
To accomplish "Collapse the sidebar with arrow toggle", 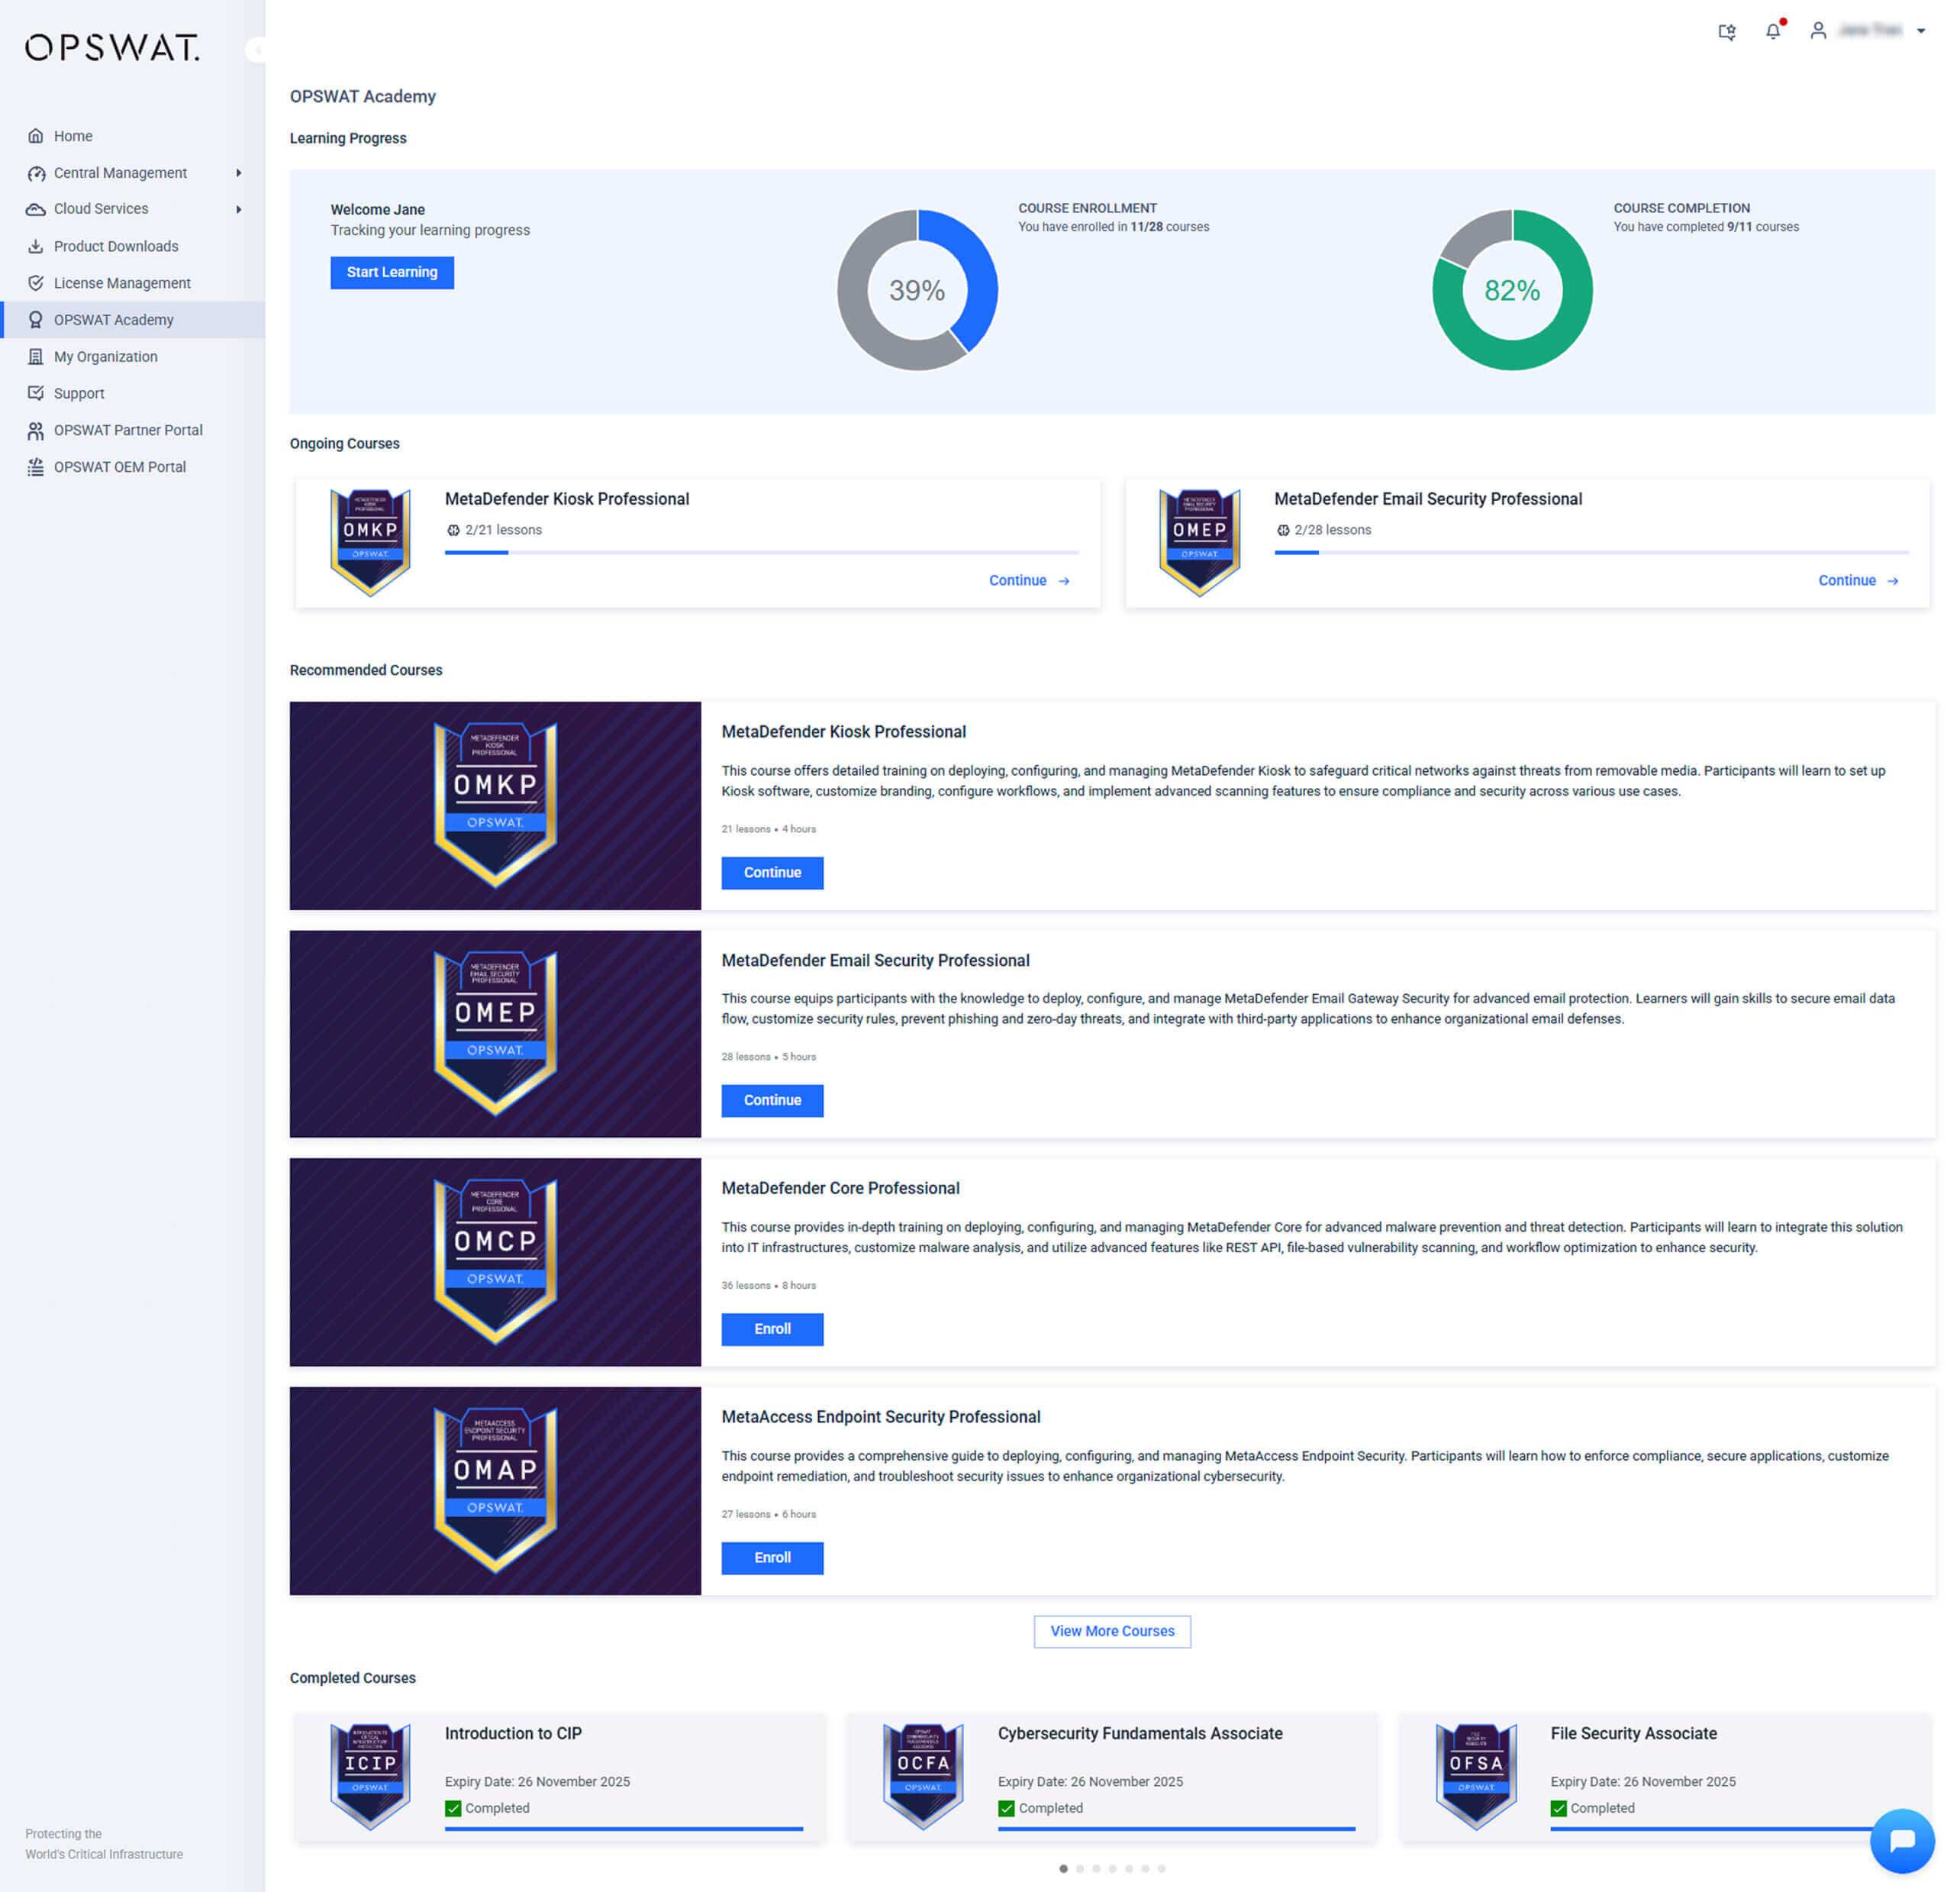I will pyautogui.click(x=257, y=49).
